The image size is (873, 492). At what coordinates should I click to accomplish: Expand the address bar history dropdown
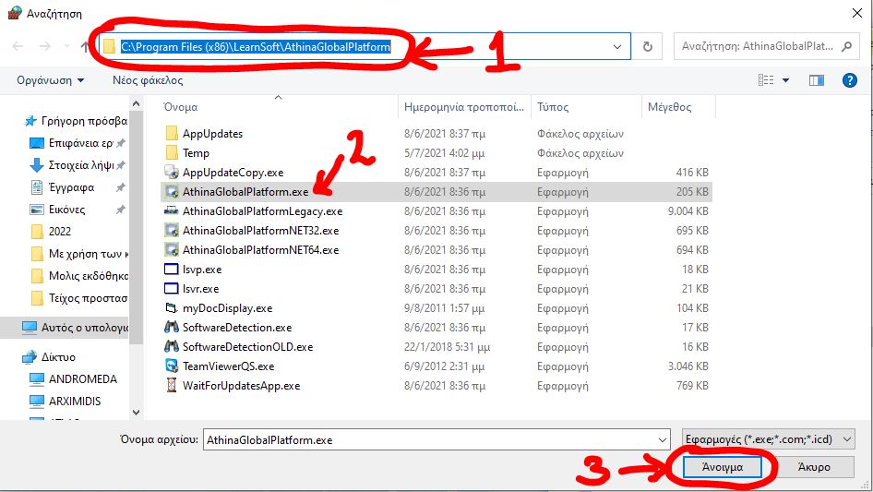[616, 47]
